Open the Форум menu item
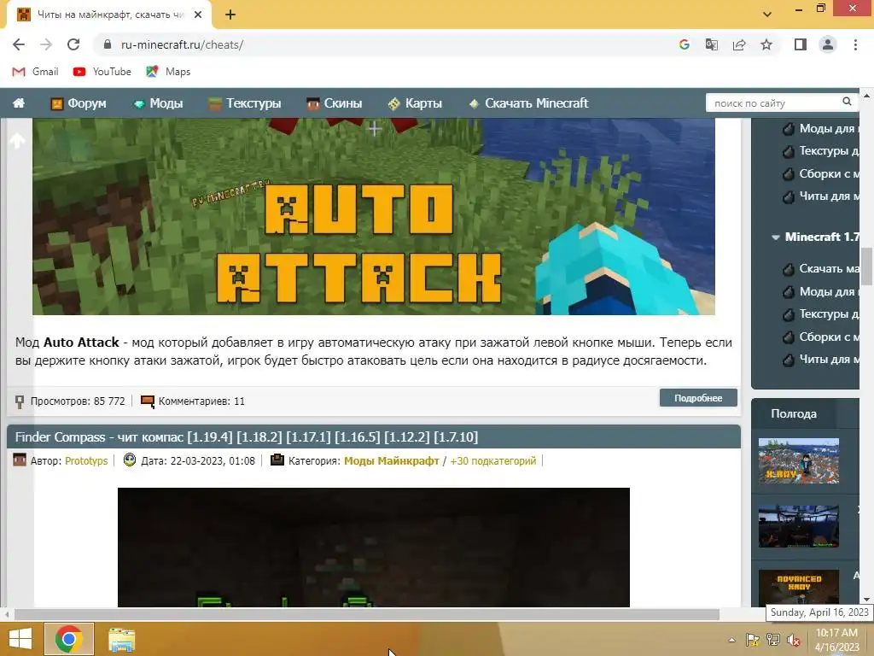The image size is (874, 656). 78,103
